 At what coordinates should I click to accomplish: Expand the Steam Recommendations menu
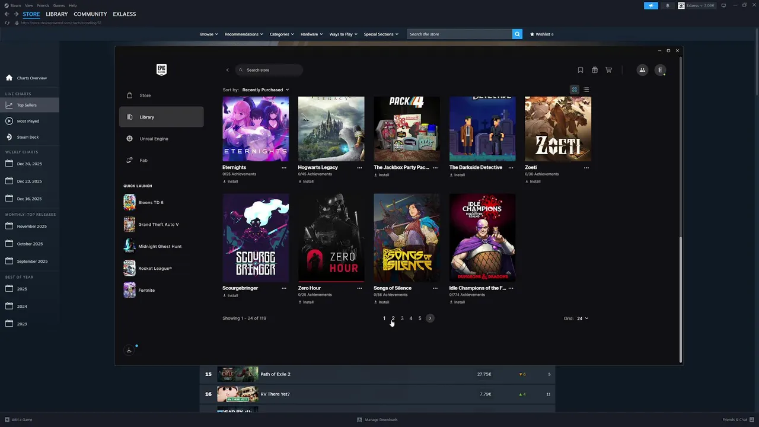pos(244,34)
